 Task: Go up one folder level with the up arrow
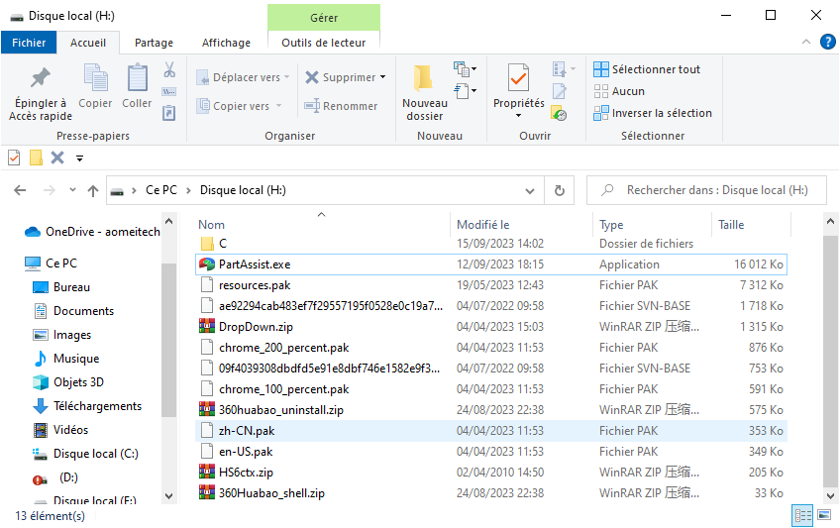[93, 190]
